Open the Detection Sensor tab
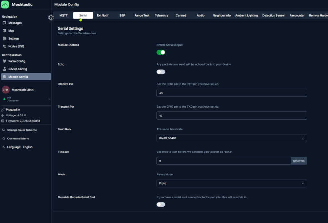Screen dimensions: 328x223 [x=274, y=15]
